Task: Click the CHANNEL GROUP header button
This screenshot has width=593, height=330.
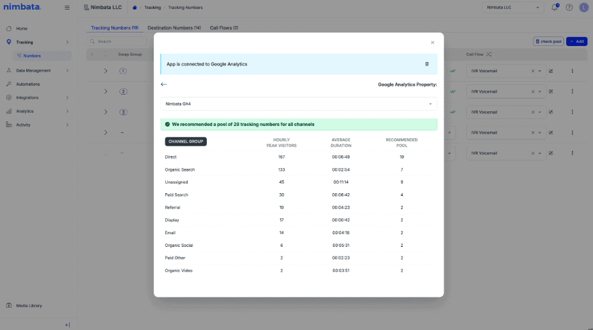Action: coord(186,141)
